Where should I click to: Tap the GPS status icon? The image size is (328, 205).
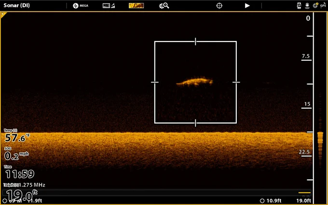tap(323, 5)
